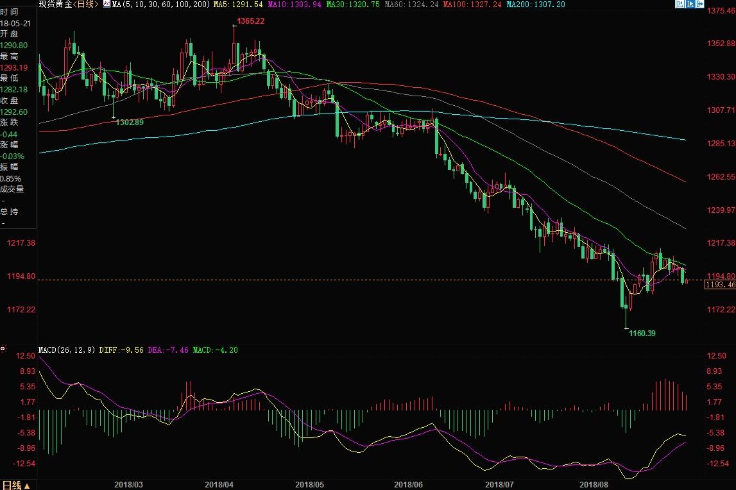Click the date value 18-05-21

coord(15,23)
